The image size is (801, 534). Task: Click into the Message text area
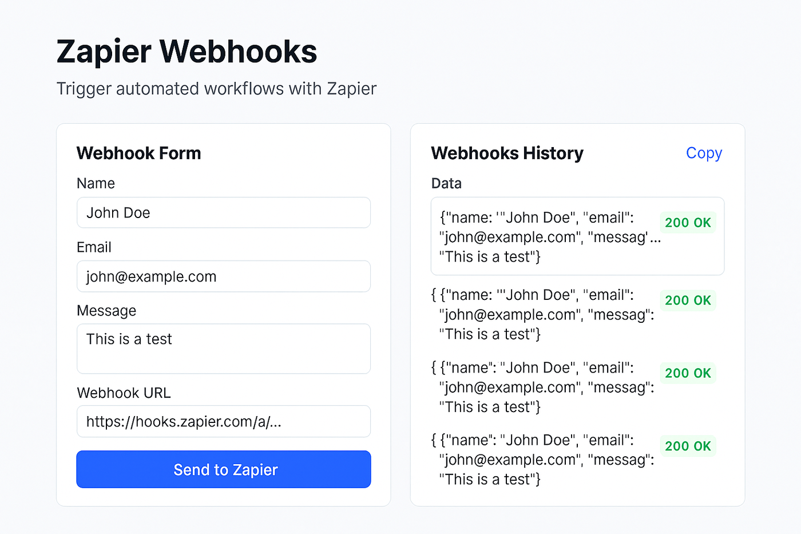click(223, 349)
